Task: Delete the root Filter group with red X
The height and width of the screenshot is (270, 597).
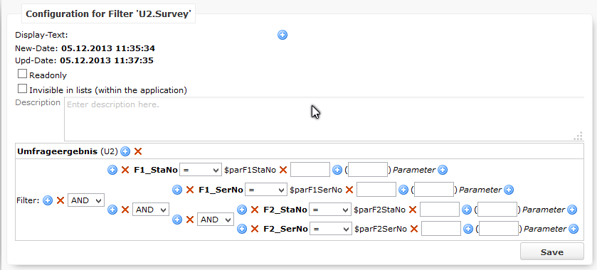Action: 60,200
